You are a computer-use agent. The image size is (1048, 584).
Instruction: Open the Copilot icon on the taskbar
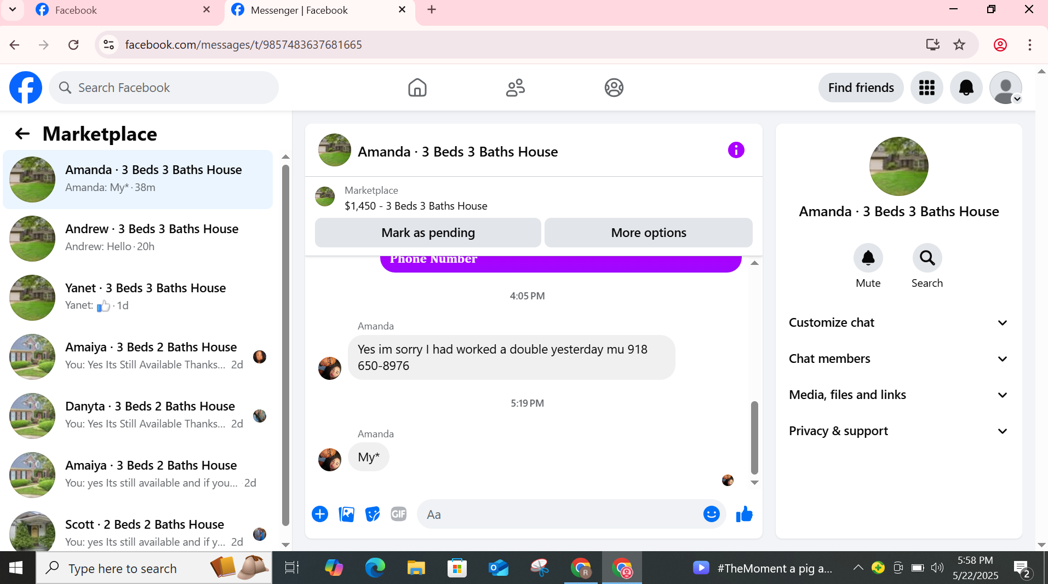point(334,568)
